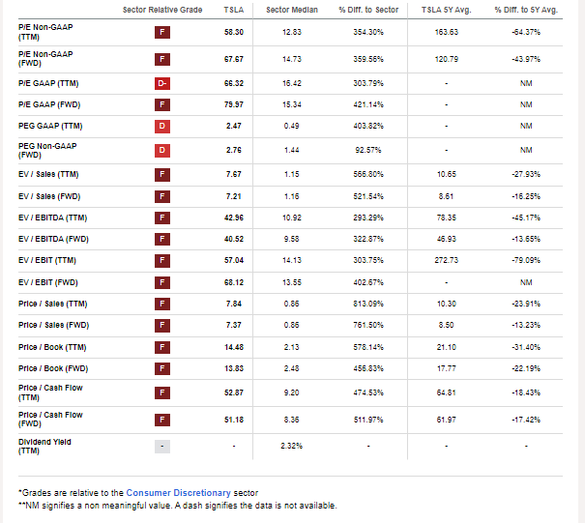585x523 pixels.
Task: Select the Price / Sales (TTM) row label
Action: pyautogui.click(x=52, y=304)
